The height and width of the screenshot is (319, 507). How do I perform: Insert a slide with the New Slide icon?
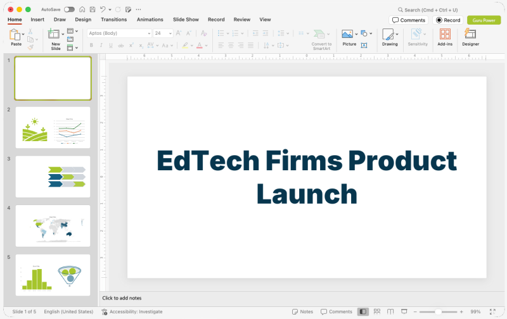54,34
